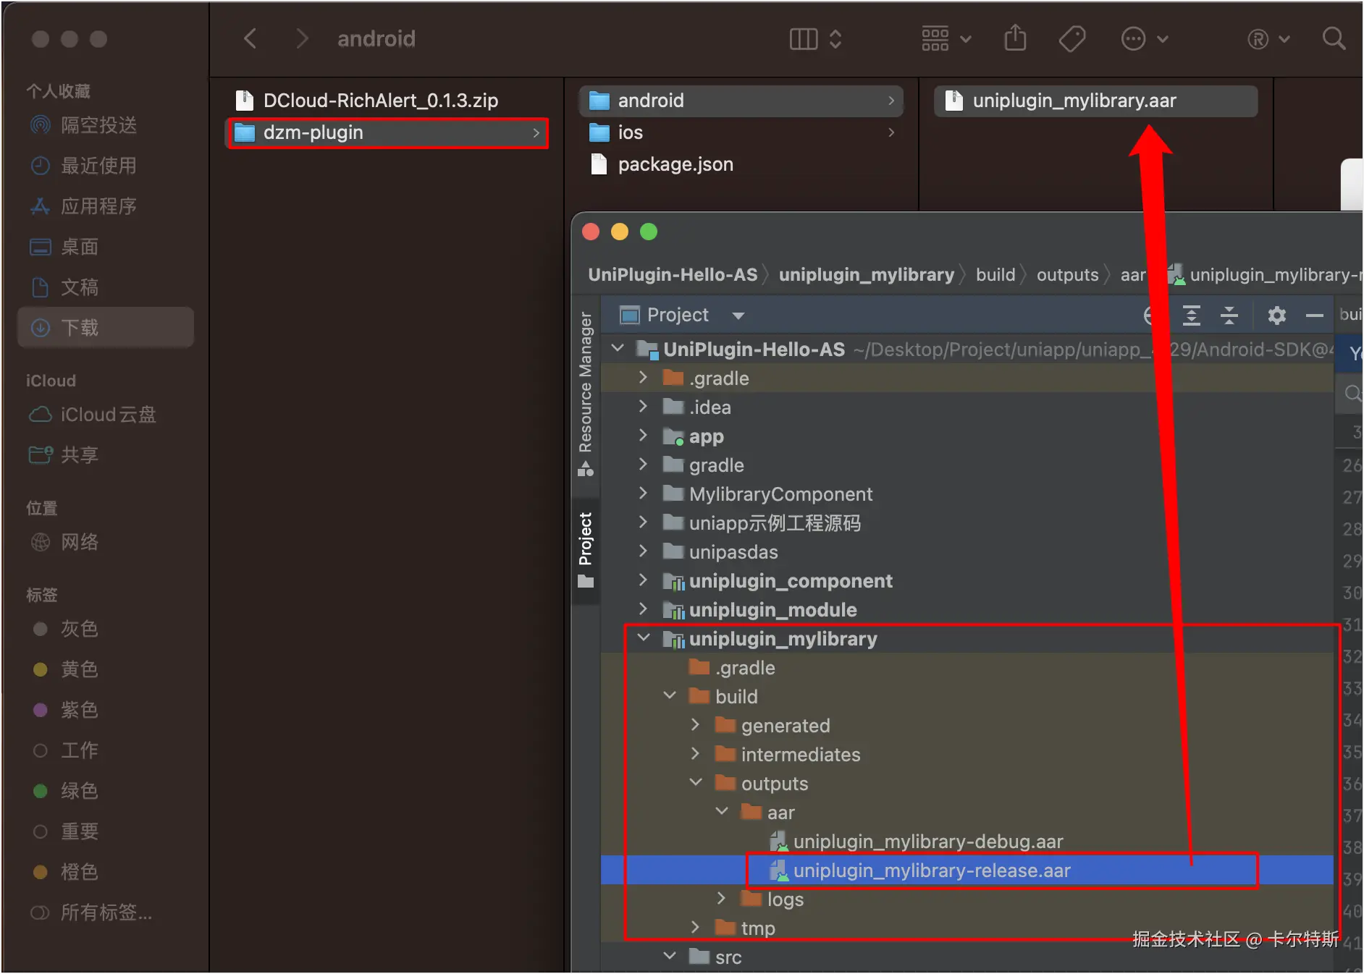Image resolution: width=1364 pixels, height=974 pixels.
Task: Go back in Finder navigation
Action: click(251, 38)
